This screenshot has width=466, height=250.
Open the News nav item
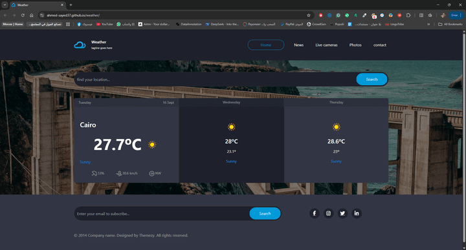coord(298,45)
